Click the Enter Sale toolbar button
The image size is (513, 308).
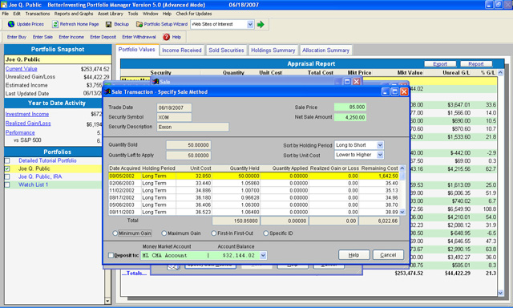42,37
